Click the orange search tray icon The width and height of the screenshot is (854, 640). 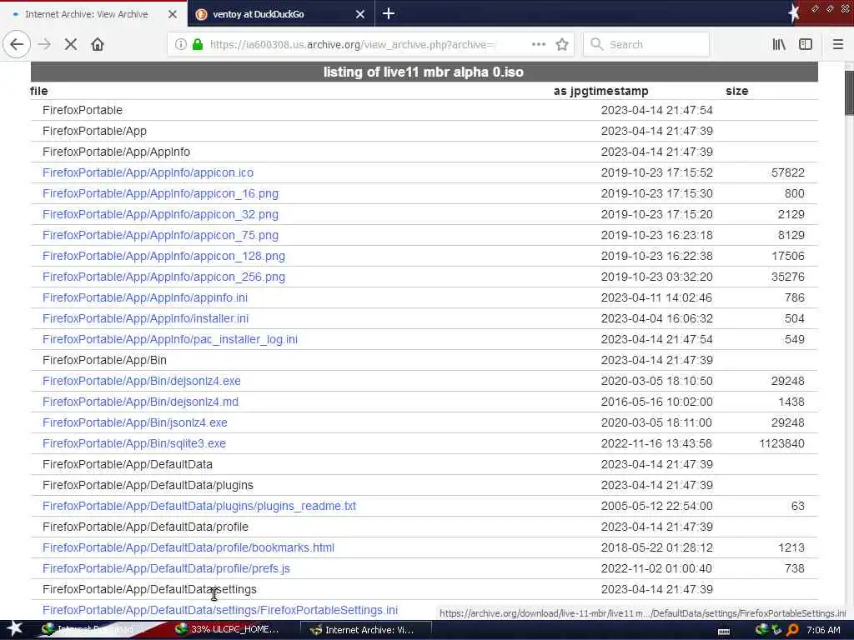point(792,630)
